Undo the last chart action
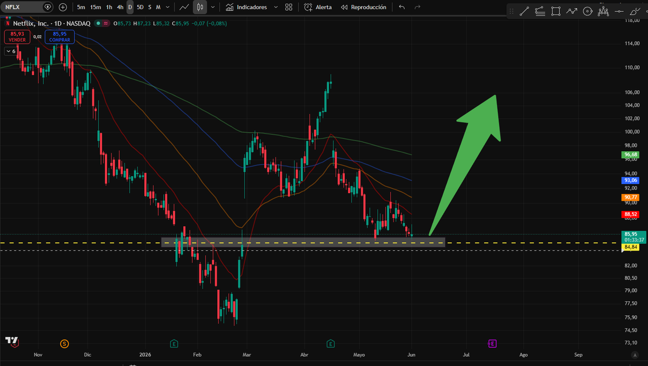648x366 pixels. (x=402, y=7)
